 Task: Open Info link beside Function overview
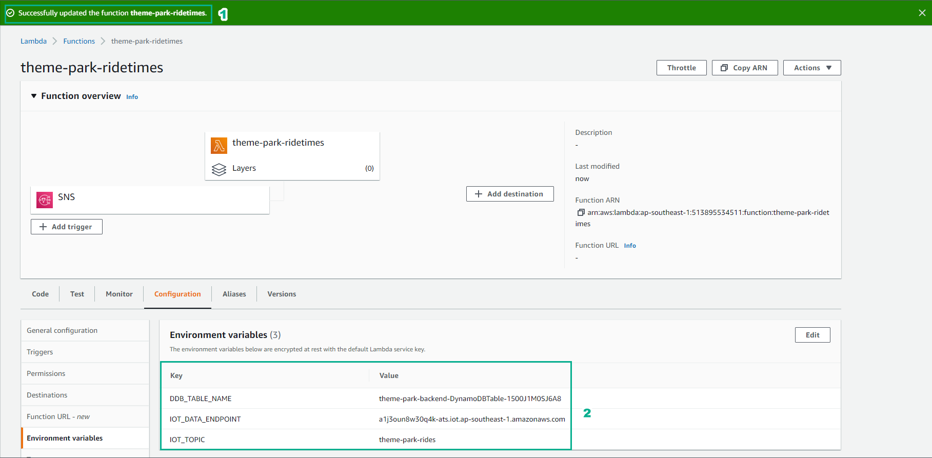[x=132, y=97]
